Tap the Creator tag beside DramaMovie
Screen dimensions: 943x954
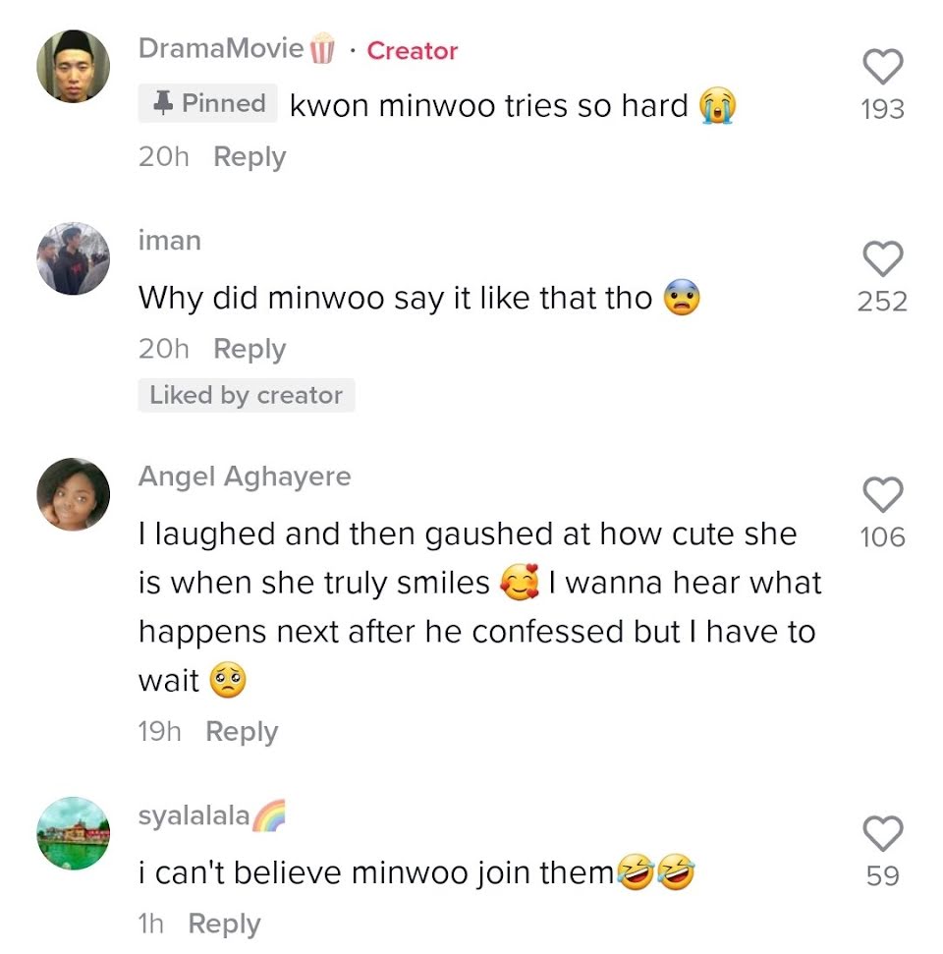pos(412,50)
